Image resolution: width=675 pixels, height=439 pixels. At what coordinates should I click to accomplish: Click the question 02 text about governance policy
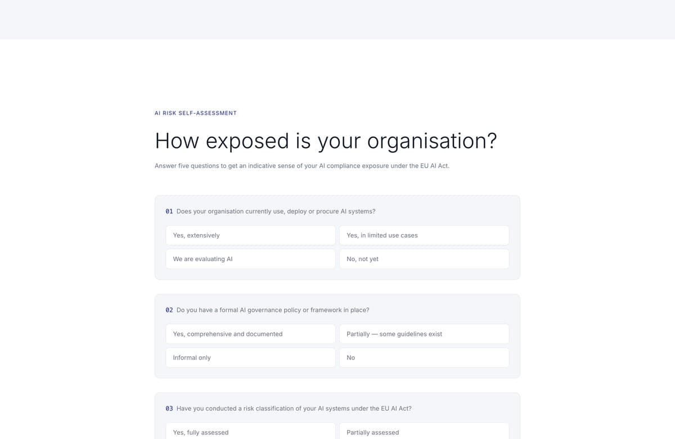click(273, 310)
